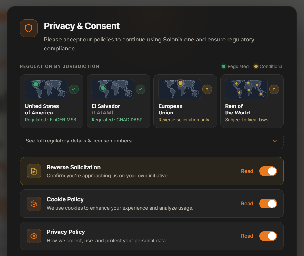Click the green checkmark on United States card

74,89
